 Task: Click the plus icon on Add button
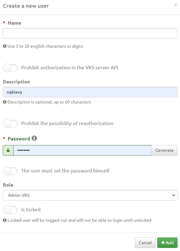(163, 242)
